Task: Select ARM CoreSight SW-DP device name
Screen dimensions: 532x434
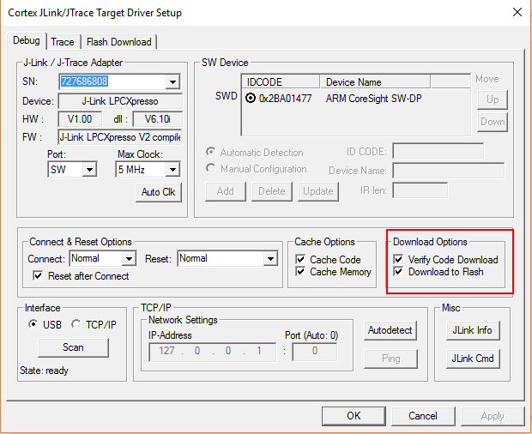Action: click(374, 99)
